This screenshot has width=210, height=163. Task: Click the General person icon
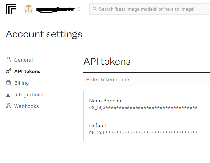[9, 60]
